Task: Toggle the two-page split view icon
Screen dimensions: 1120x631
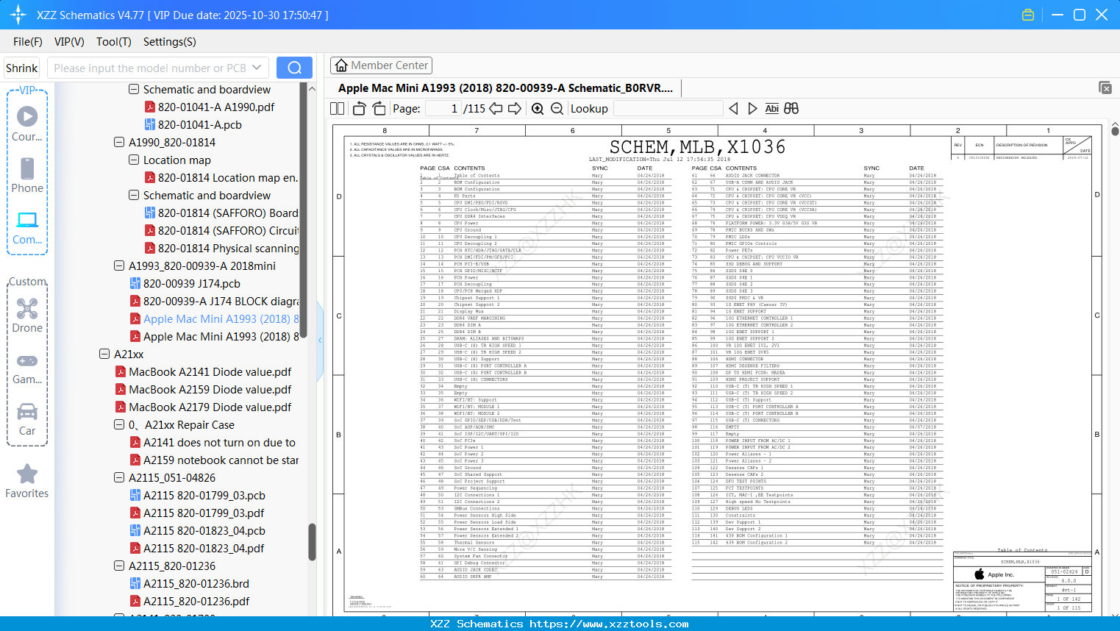Action: click(x=338, y=109)
